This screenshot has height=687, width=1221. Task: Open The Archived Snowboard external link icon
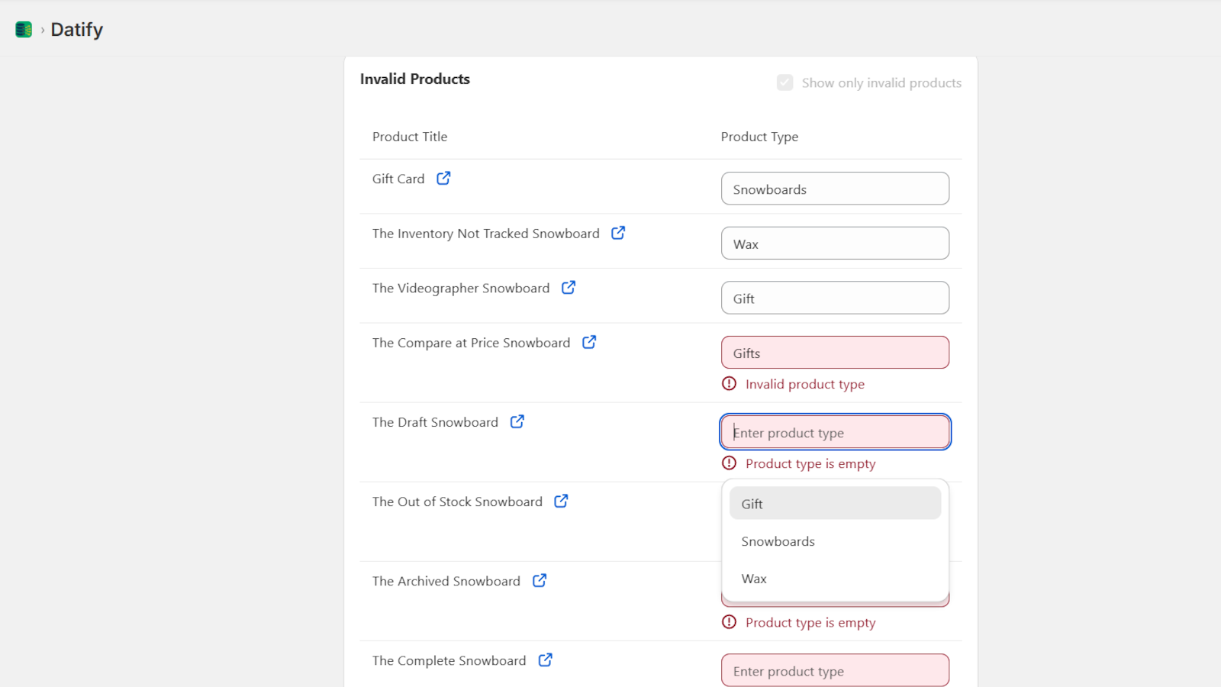[540, 580]
